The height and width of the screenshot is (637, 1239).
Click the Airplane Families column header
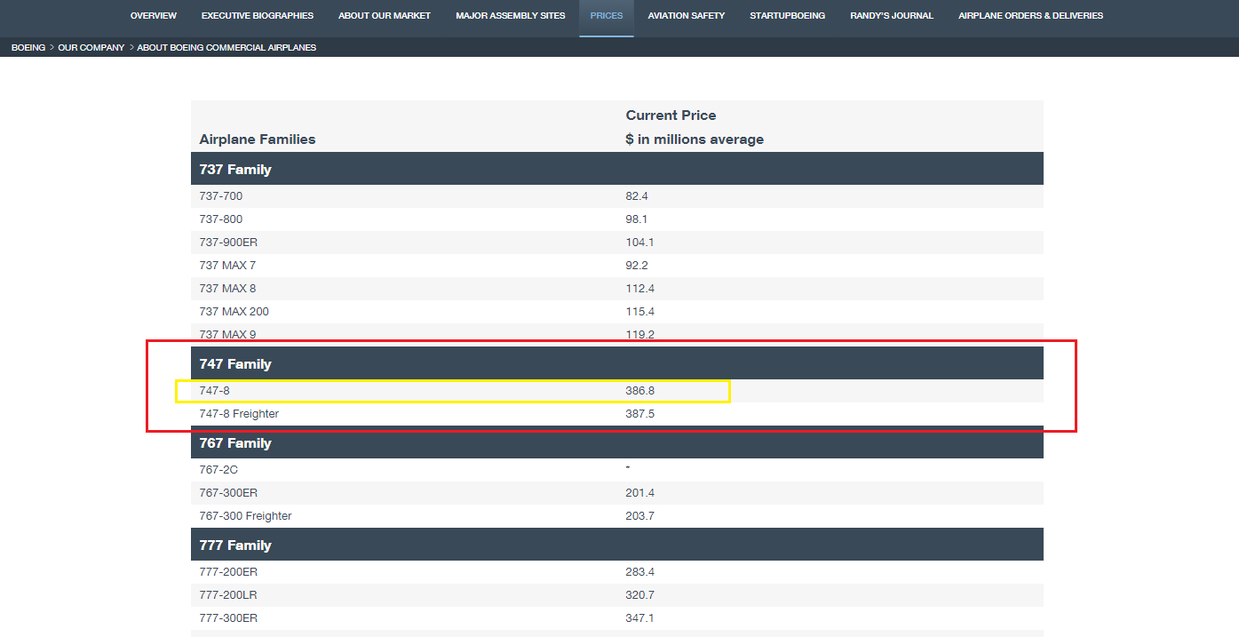(258, 139)
